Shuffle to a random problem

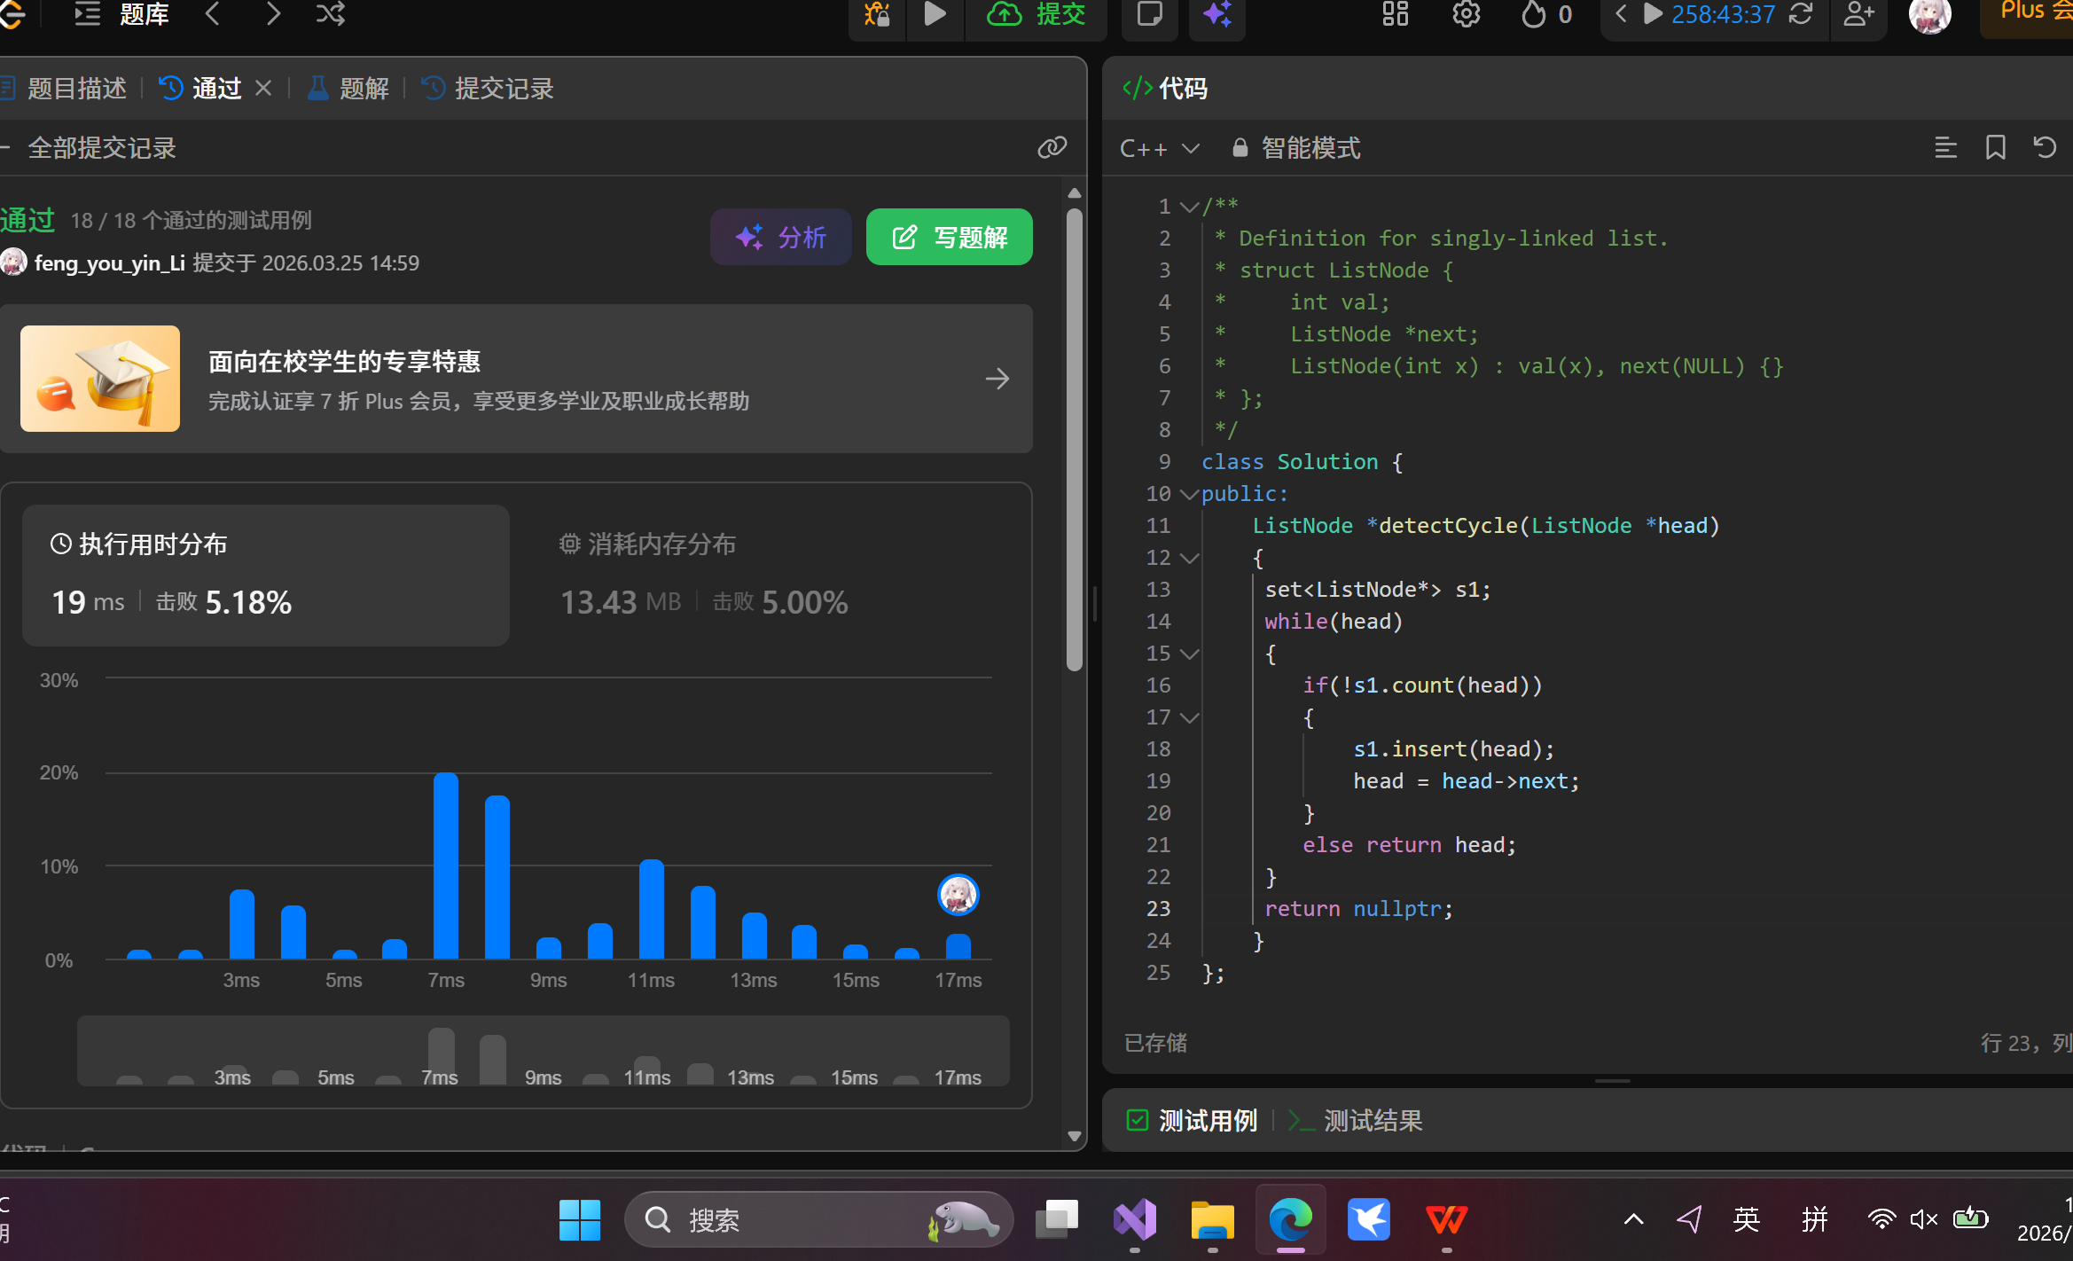[x=331, y=14]
